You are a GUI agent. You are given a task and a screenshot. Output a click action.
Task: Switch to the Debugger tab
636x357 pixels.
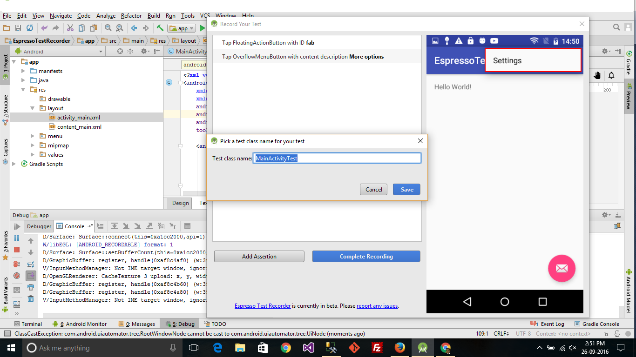39,226
